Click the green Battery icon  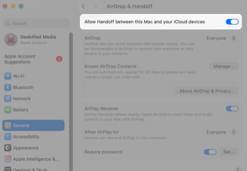click(x=8, y=109)
